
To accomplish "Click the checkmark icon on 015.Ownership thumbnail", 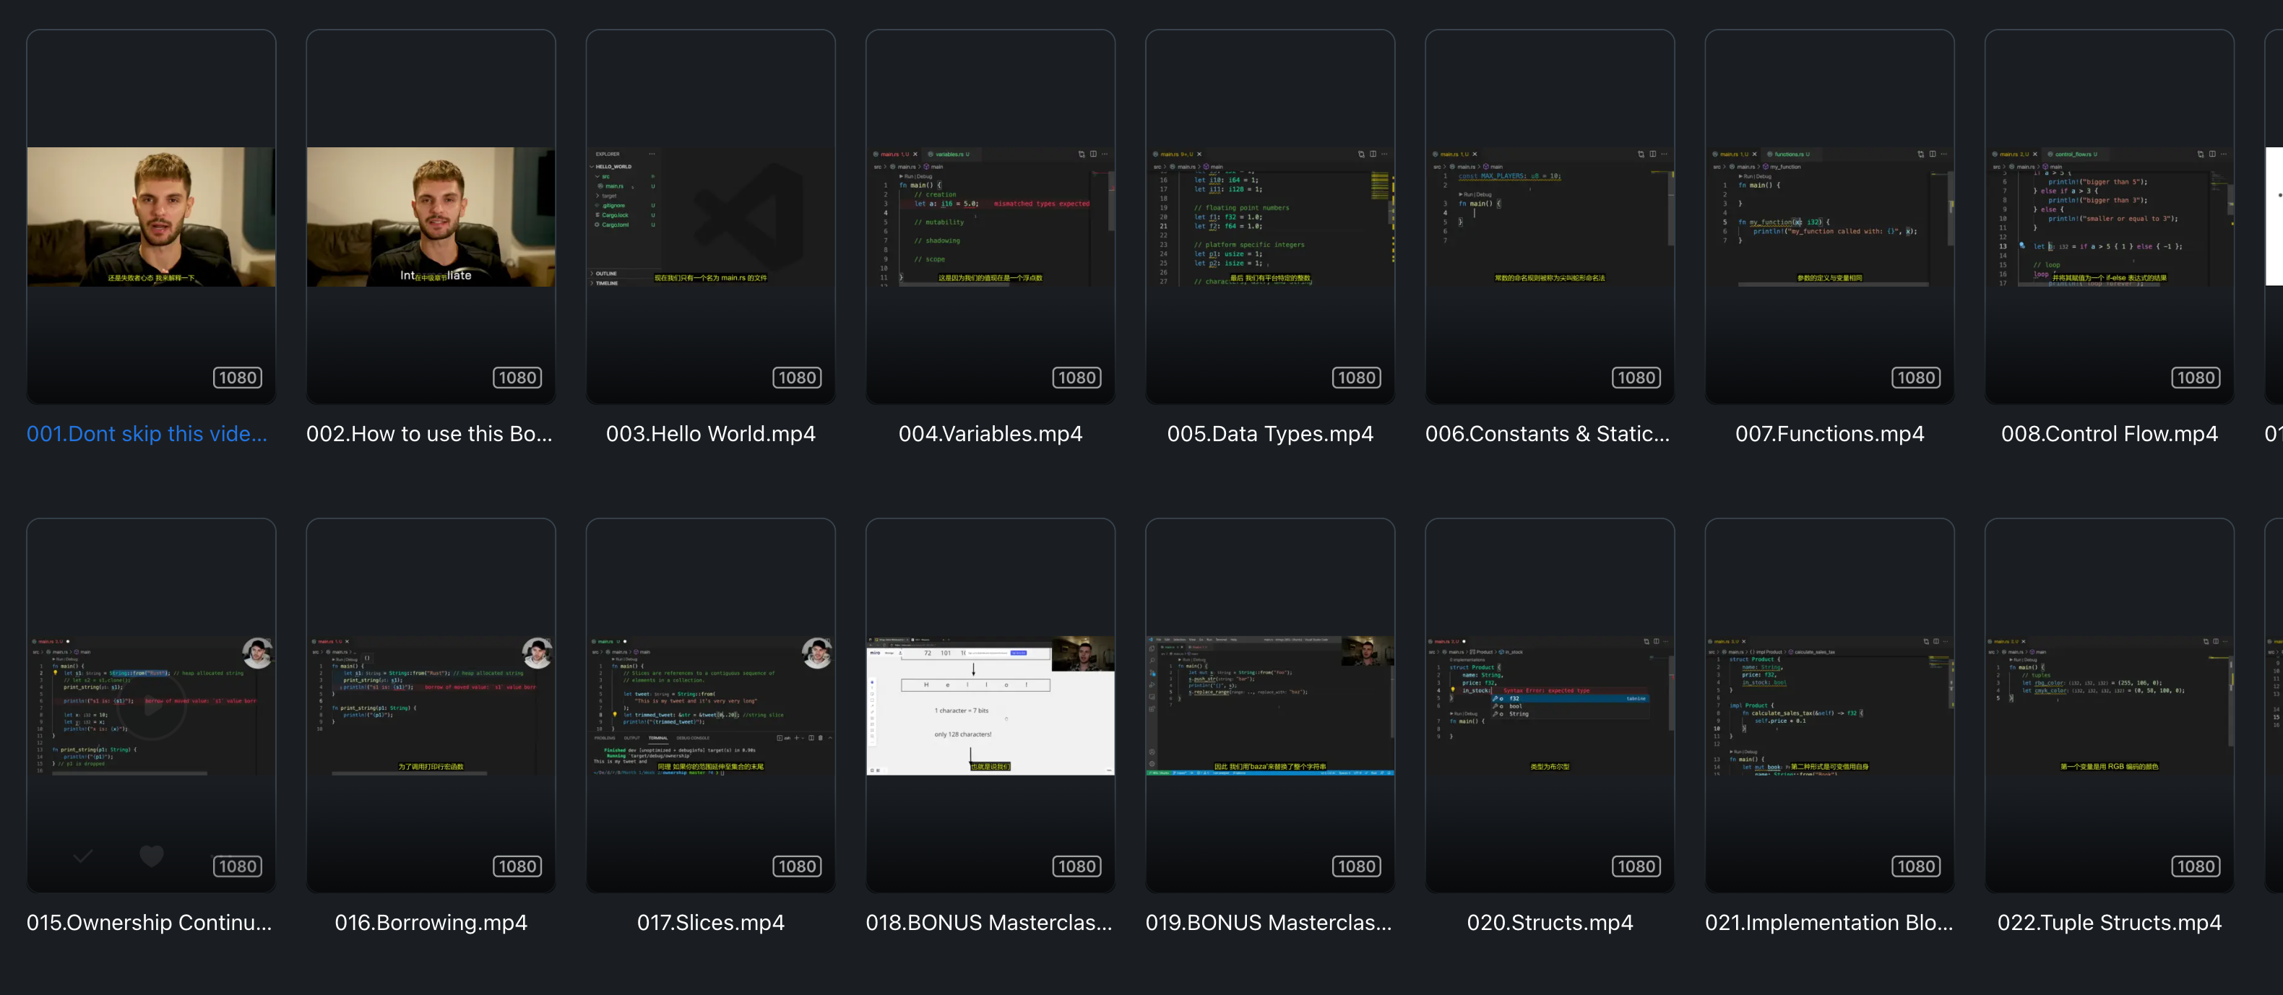I will [x=83, y=856].
